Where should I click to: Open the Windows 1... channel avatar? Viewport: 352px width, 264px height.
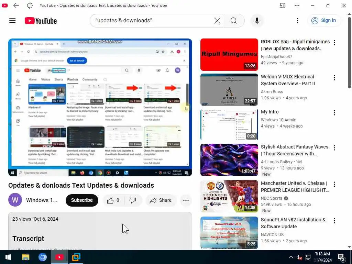(x=15, y=200)
